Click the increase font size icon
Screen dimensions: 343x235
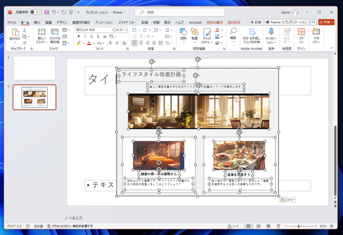(x=111, y=43)
